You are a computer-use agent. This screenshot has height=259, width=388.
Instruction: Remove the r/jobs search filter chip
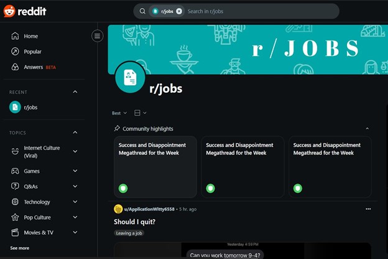click(179, 11)
